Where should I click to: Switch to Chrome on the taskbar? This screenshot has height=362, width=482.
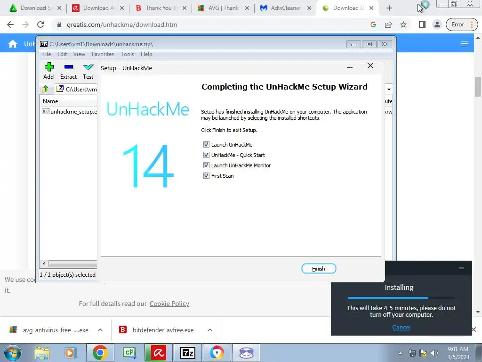click(100, 353)
